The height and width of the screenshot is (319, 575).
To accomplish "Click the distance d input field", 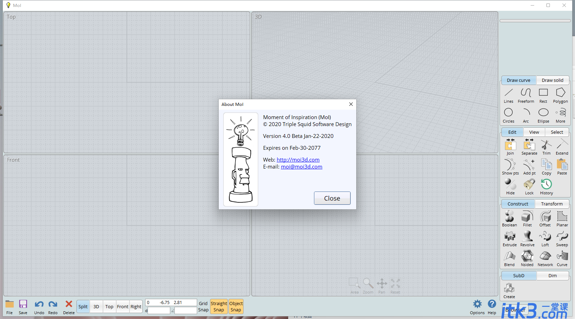I will (159, 310).
